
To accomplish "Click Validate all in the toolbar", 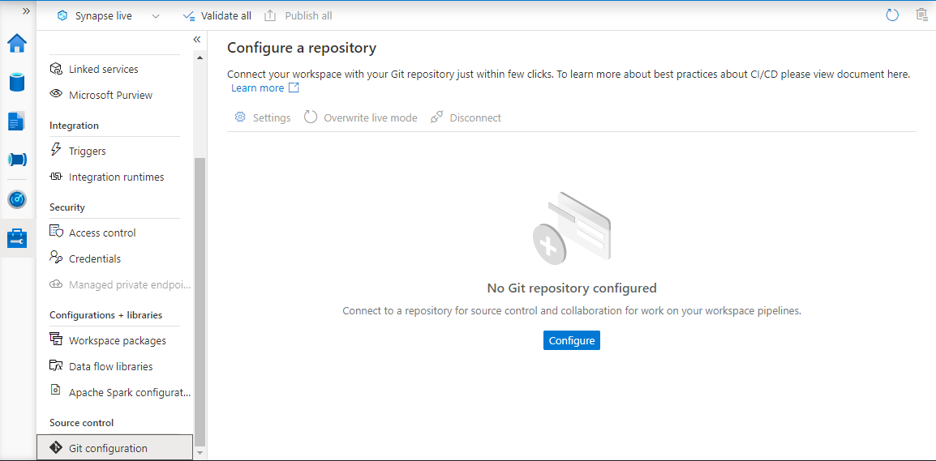I will click(217, 16).
